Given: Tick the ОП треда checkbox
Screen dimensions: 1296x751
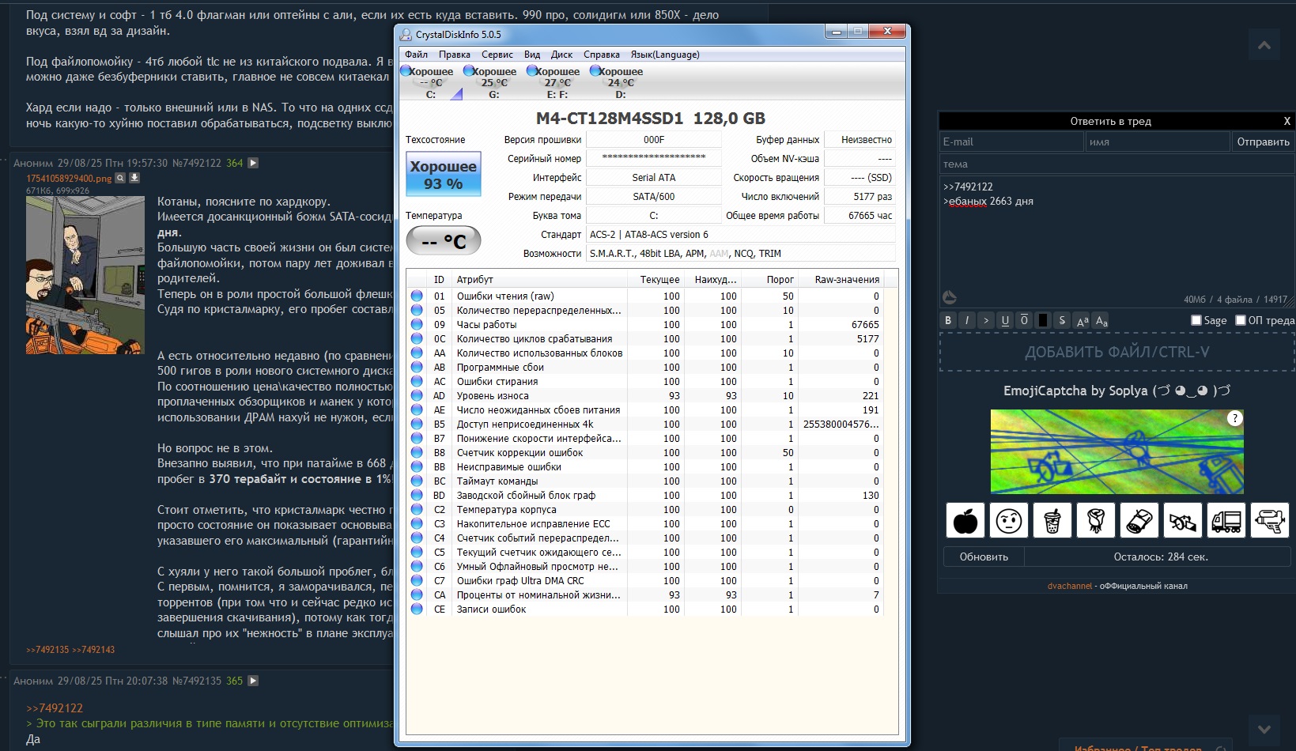Looking at the screenshot, I should coord(1241,320).
